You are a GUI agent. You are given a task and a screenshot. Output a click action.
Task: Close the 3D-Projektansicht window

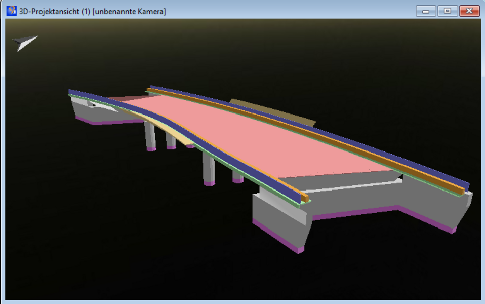(x=469, y=11)
